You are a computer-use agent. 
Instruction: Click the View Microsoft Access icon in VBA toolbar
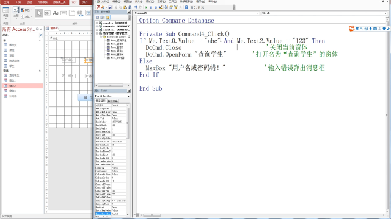98,7
